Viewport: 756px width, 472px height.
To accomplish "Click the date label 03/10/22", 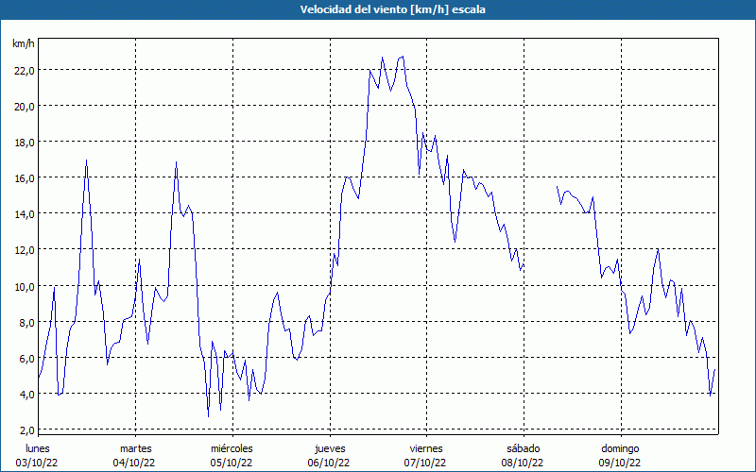I will pyautogui.click(x=37, y=463).
